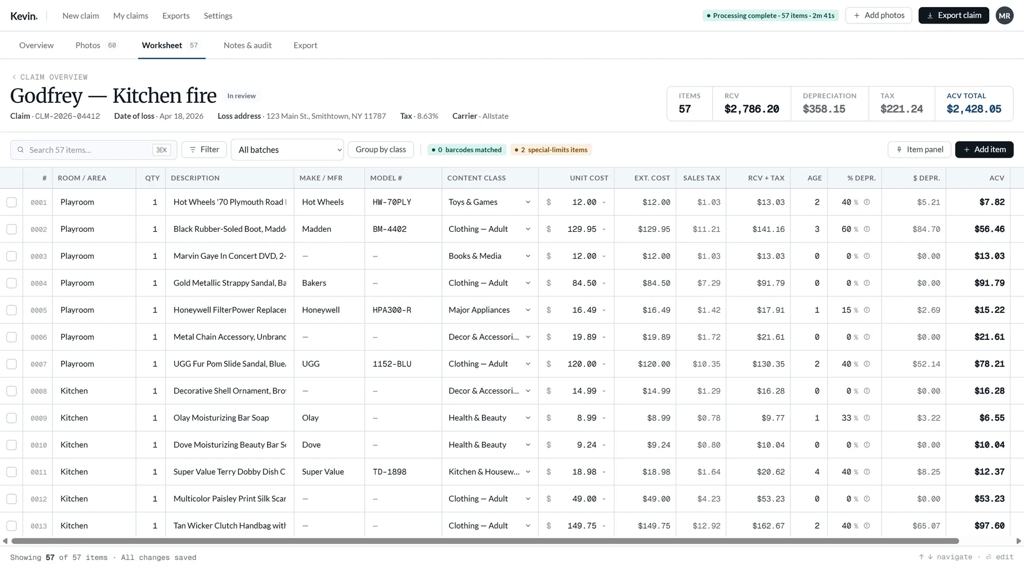Tick the checkbox for item 0011

[12, 472]
